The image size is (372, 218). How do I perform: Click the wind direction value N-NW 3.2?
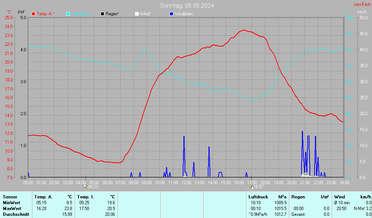tap(363, 209)
